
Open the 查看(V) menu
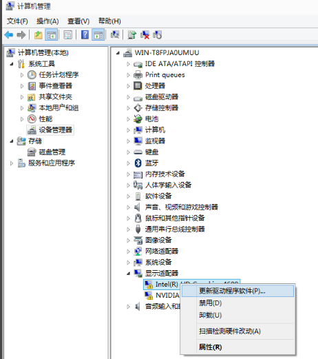coord(78,21)
